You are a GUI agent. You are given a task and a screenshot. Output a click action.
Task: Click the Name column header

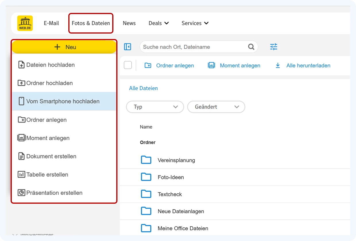click(x=146, y=127)
